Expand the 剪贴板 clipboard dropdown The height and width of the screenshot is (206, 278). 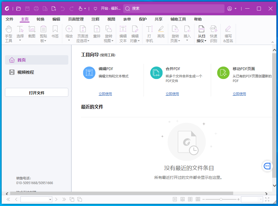pyautogui.click(x=43, y=40)
